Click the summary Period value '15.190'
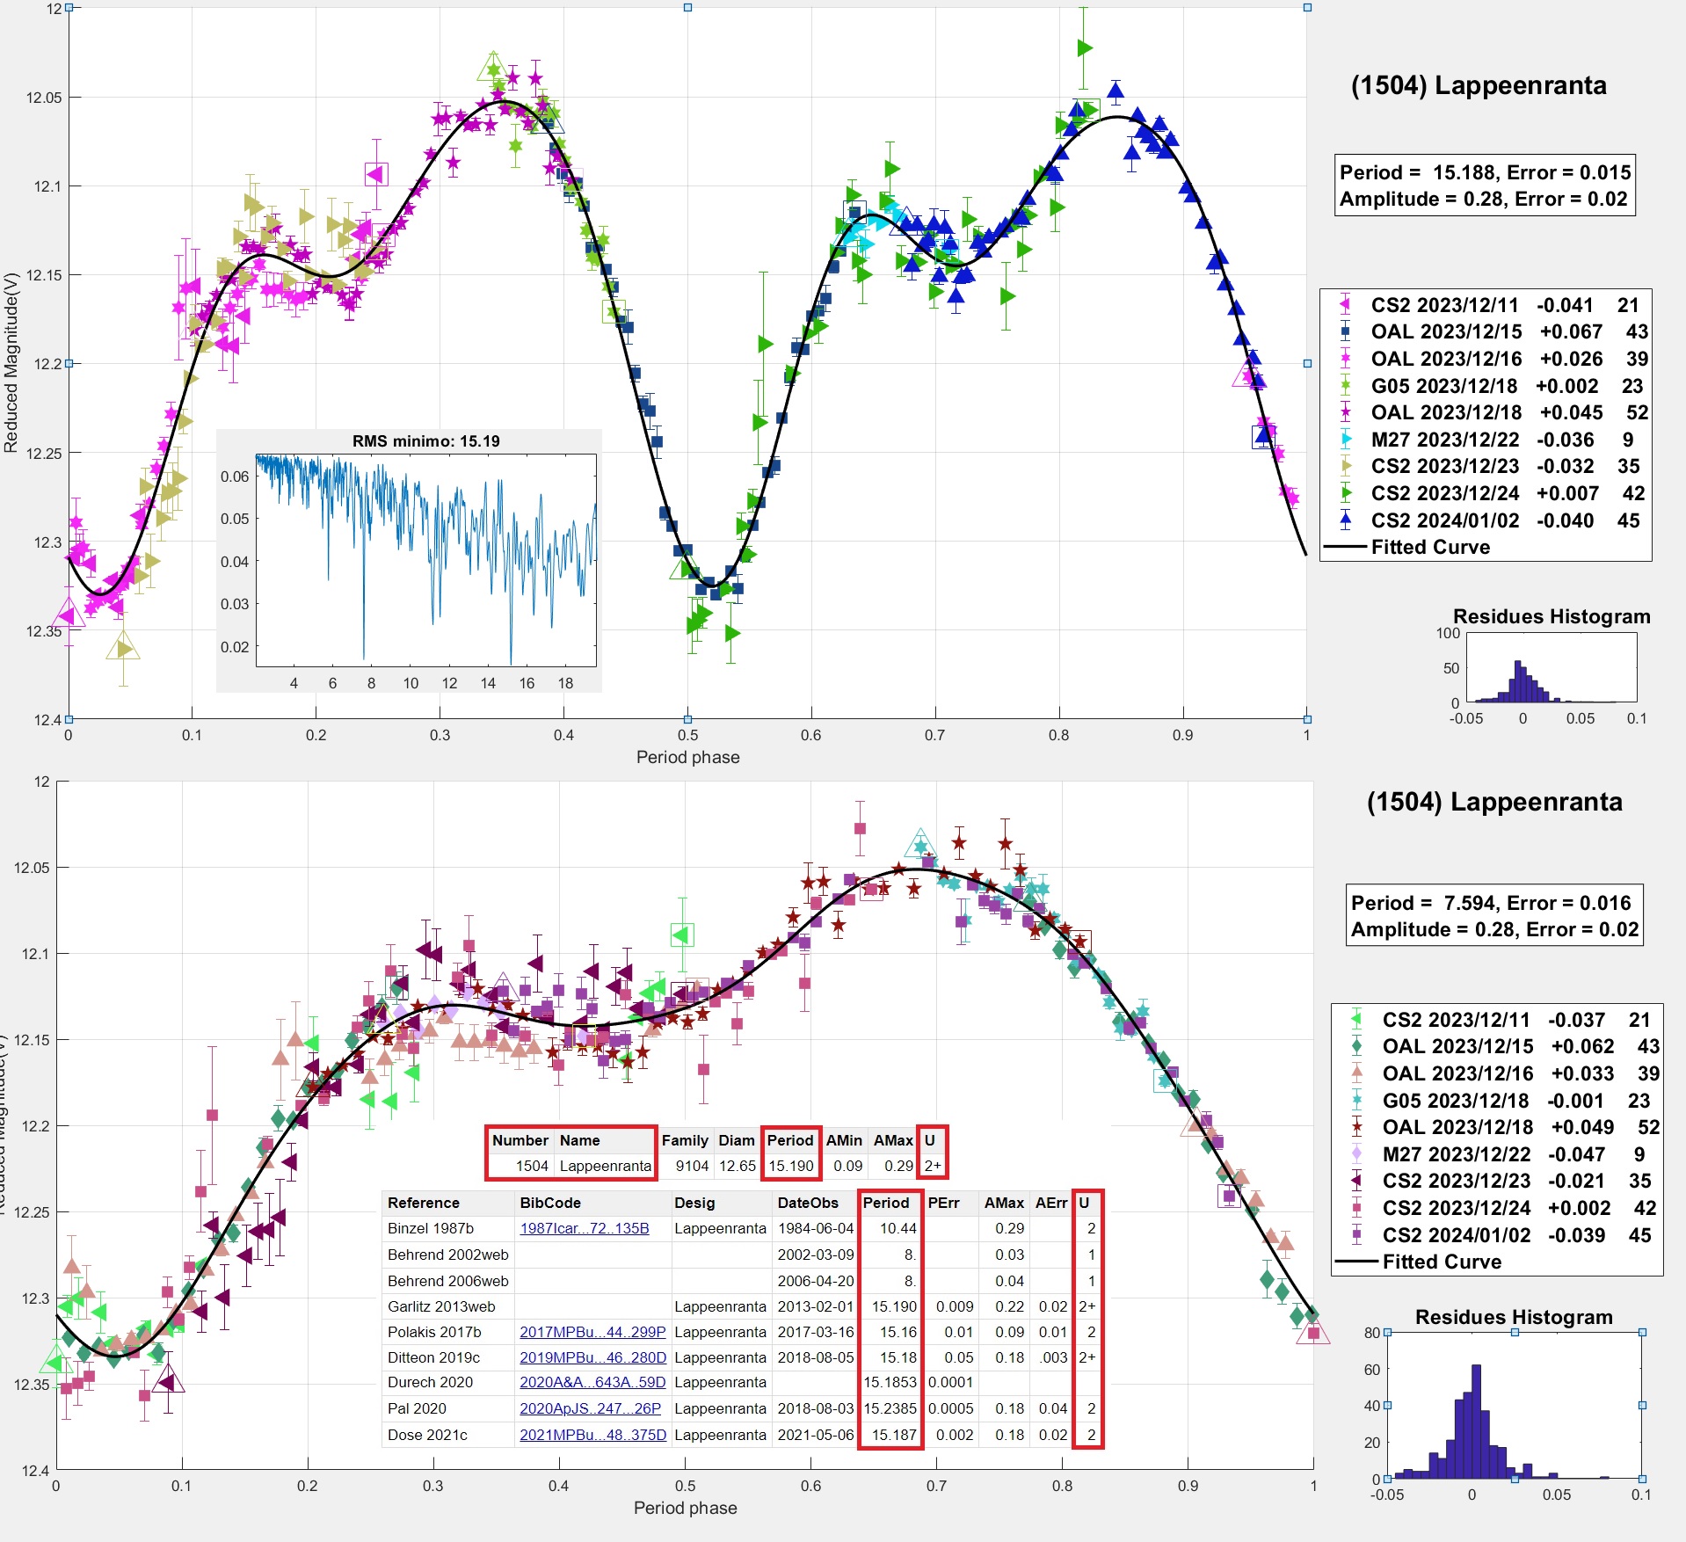The height and width of the screenshot is (1542, 1686). click(791, 1166)
